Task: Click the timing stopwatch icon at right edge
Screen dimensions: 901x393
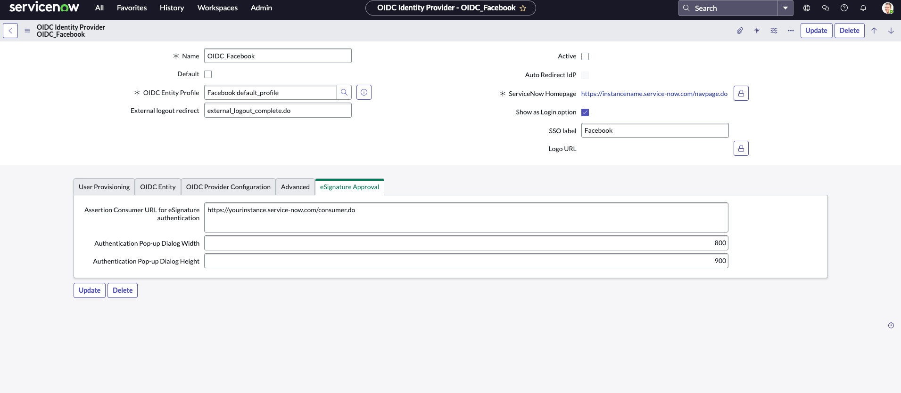Action: (x=891, y=325)
